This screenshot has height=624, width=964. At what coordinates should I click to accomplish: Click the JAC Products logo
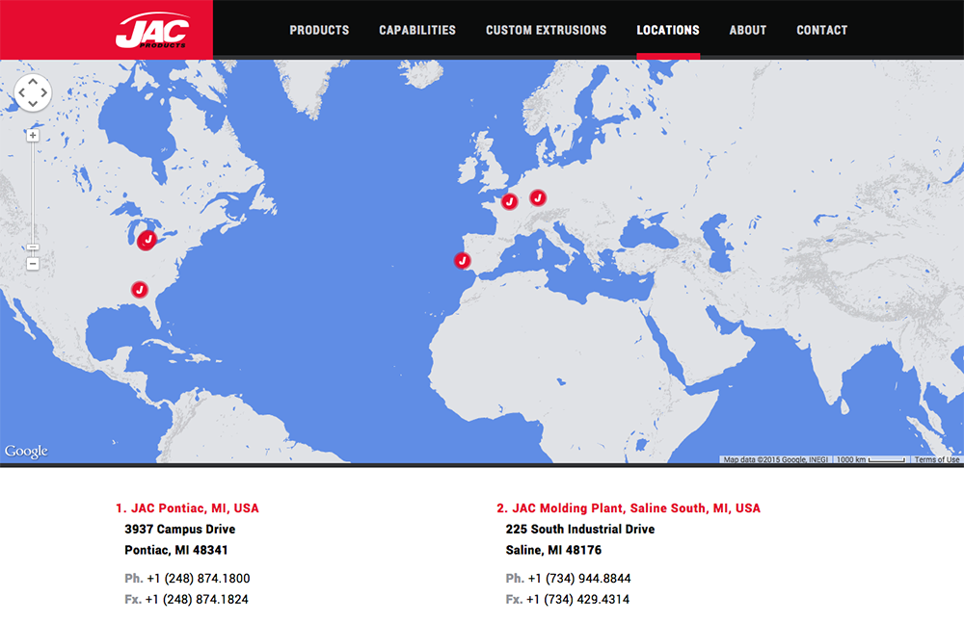tap(150, 30)
